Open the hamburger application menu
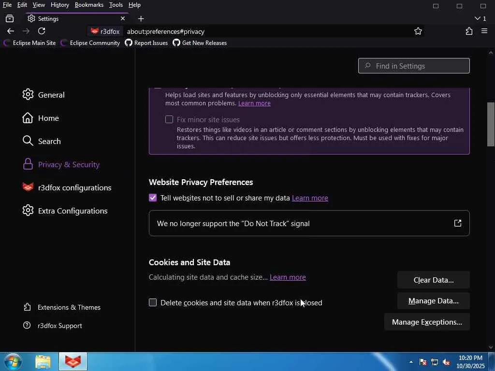Viewport: 495px width, 371px height. (484, 31)
